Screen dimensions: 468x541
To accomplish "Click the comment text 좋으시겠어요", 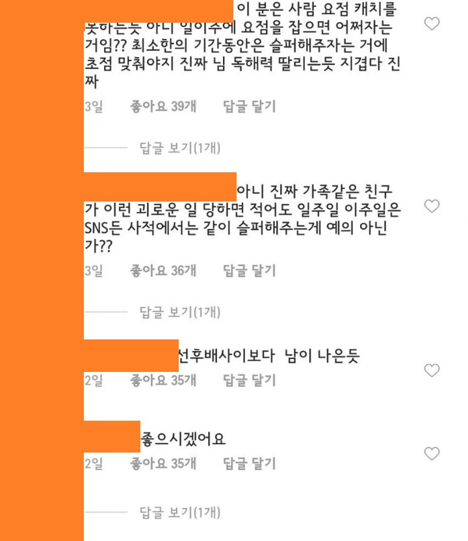I will [183, 439].
